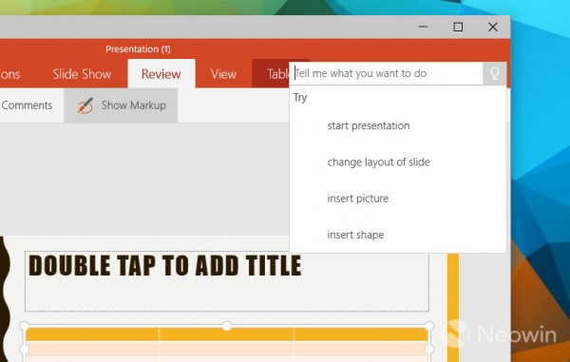This screenshot has width=570, height=362.
Task: Switch to the View tab
Action: (x=223, y=74)
